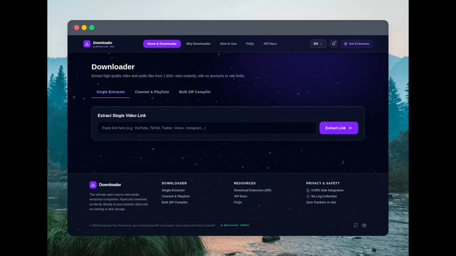Click the PRIVACY & SAFETY footer heading
456x256 pixels.
coord(323,183)
